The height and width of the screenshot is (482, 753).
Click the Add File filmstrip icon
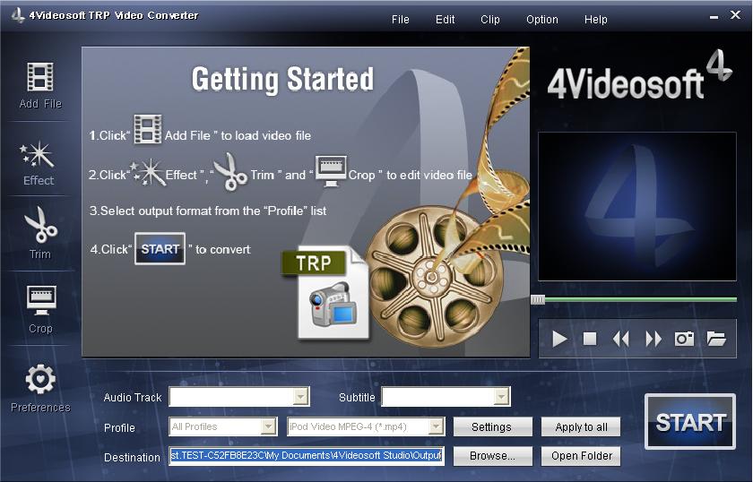click(40, 77)
